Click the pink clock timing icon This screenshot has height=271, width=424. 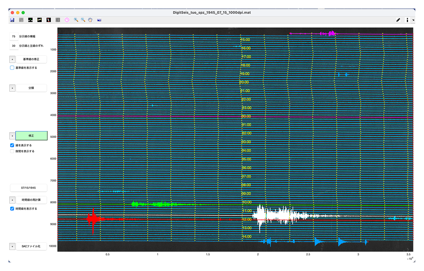67,20
